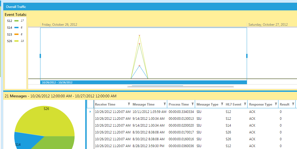The image size is (297, 149).
Task: Click the Saturday, October 27, 2012 date label
Action: coord(268,24)
